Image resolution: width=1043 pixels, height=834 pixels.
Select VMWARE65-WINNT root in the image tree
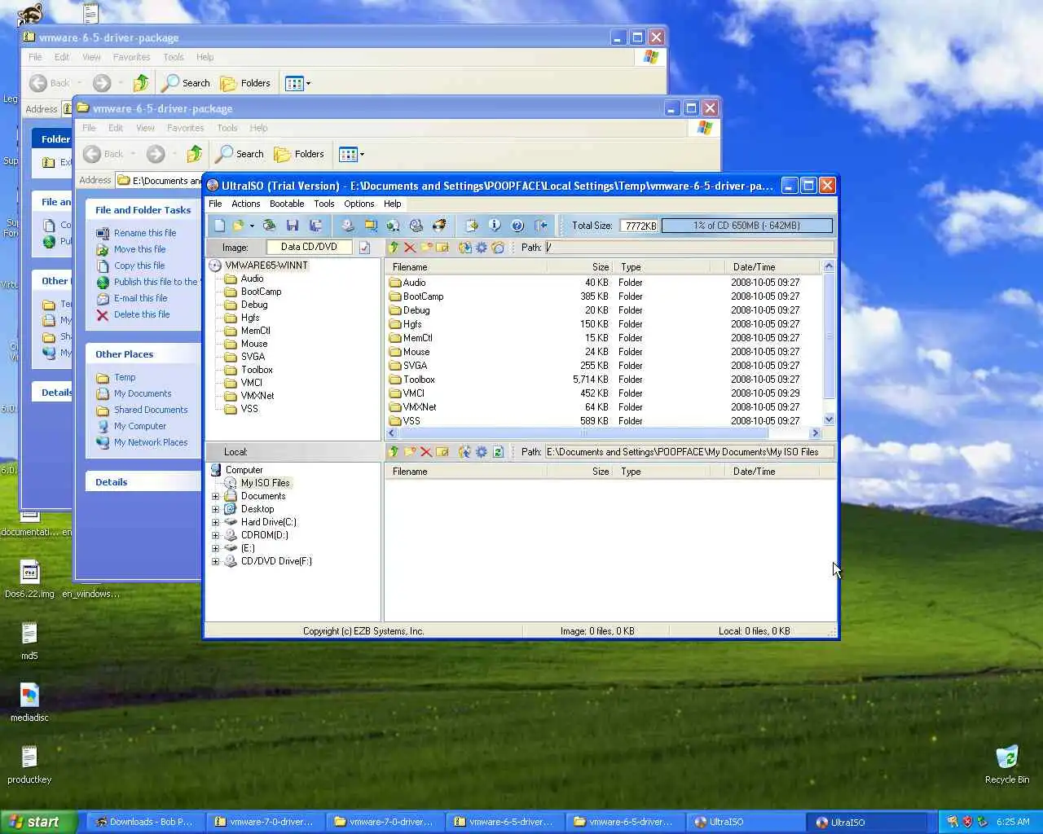pyautogui.click(x=266, y=266)
